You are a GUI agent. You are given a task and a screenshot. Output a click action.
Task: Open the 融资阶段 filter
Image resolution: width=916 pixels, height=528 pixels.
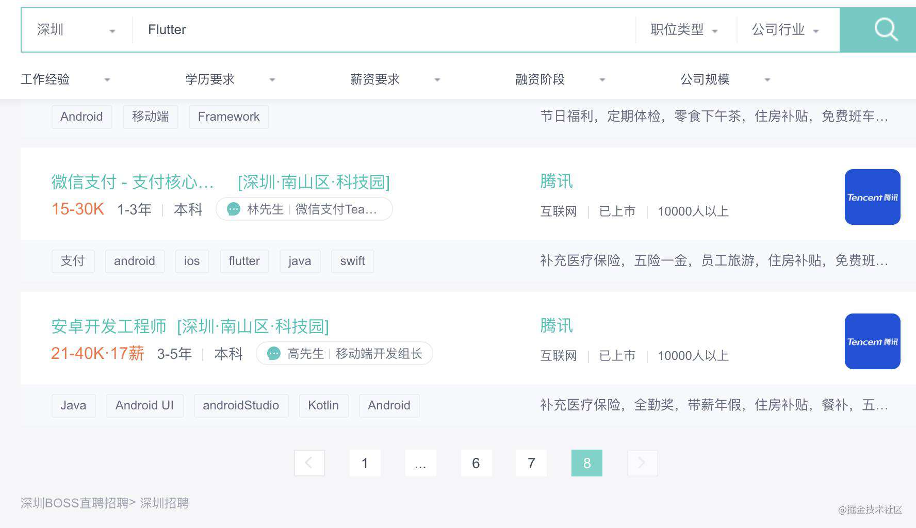[561, 79]
